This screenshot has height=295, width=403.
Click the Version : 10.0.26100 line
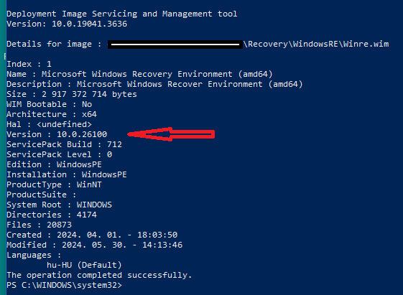[57, 134]
